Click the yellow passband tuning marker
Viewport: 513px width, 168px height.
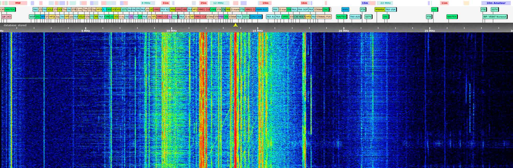tap(236, 25)
